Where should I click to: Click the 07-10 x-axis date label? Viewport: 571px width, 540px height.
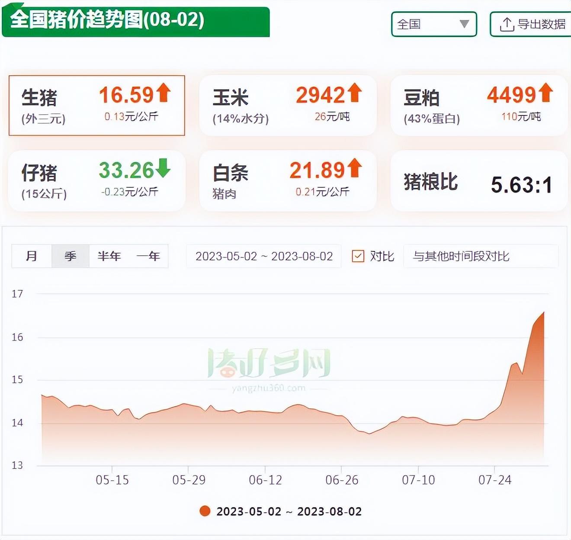(x=418, y=480)
